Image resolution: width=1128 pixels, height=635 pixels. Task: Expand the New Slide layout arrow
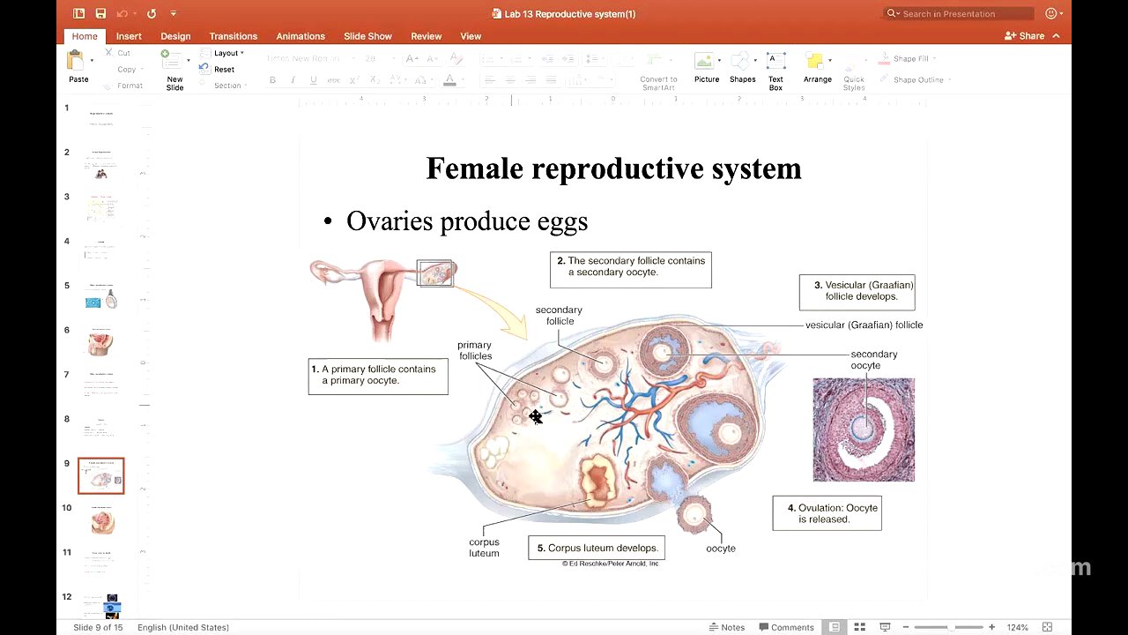188,61
